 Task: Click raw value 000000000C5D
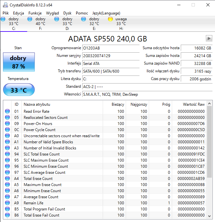click(x=191, y=130)
